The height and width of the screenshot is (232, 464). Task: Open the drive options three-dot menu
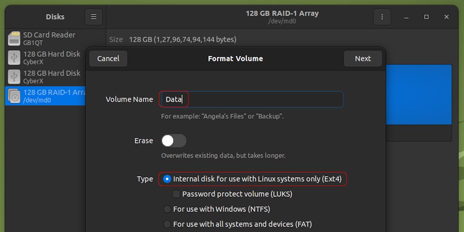[x=382, y=17]
